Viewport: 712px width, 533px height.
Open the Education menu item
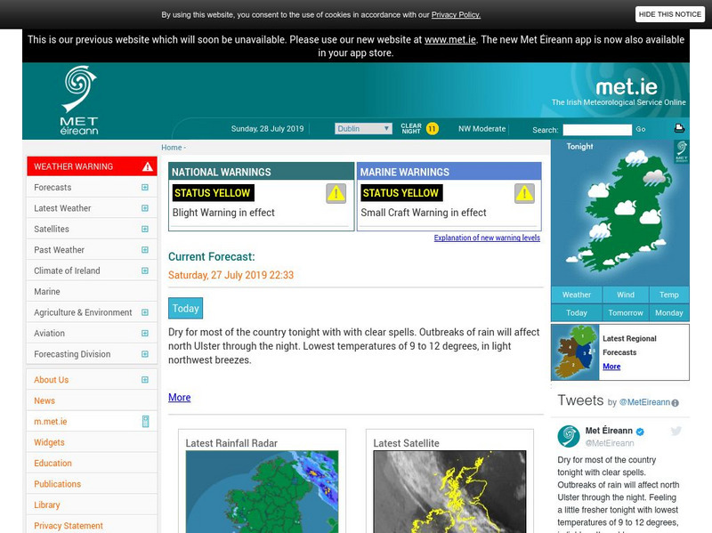click(92, 463)
